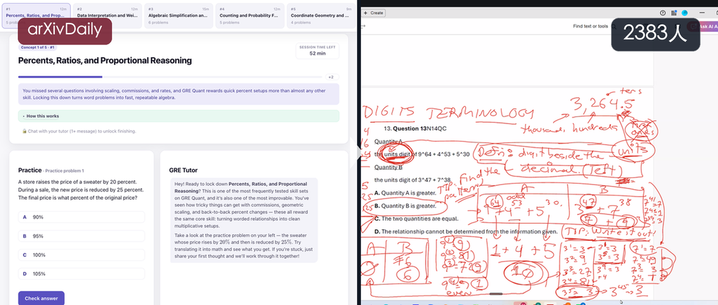Select the Percents, Ratios concept tab #1
Image resolution: width=718 pixels, height=305 pixels.
point(36,16)
